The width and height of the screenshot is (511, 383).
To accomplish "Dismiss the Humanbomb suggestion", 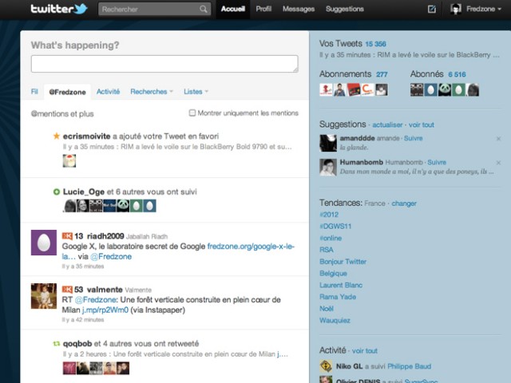I will point(498,163).
